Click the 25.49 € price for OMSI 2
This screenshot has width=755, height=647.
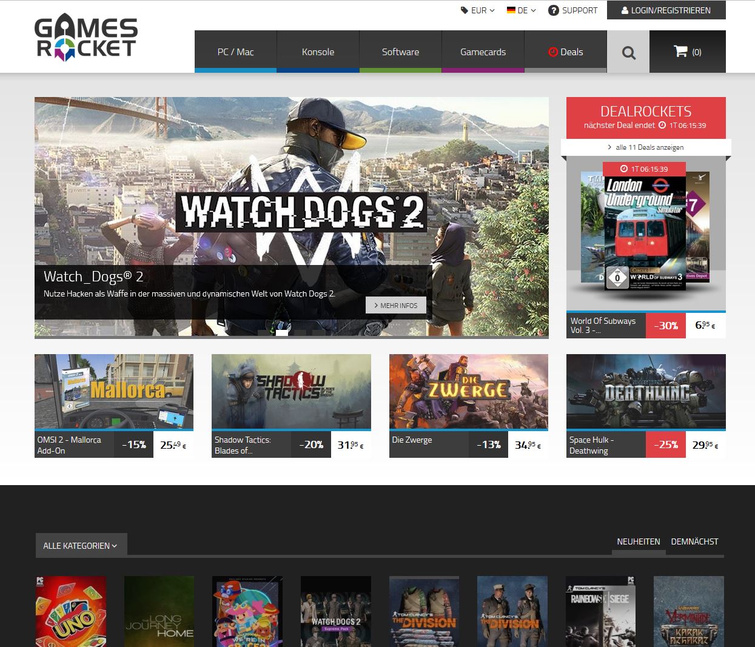tap(173, 444)
